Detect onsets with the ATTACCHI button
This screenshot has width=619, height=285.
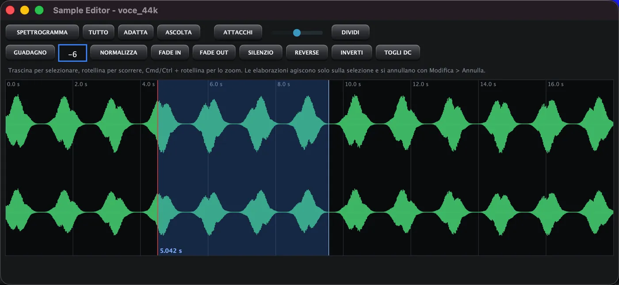click(x=238, y=32)
